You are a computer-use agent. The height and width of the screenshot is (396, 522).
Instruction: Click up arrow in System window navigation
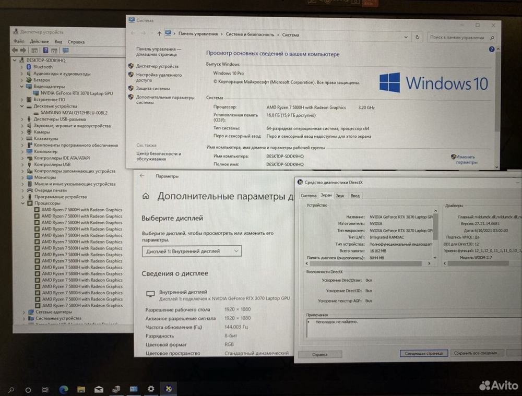click(x=159, y=33)
